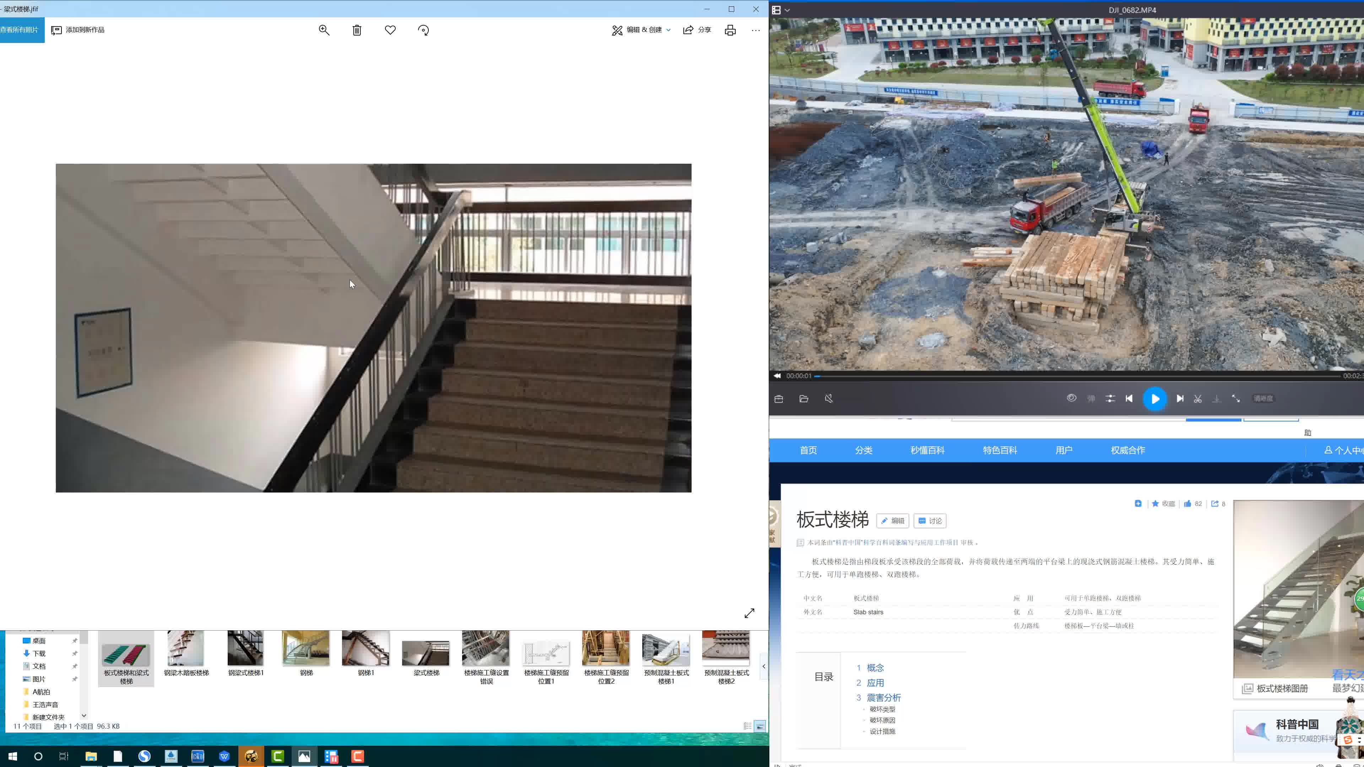Open the Photos more options ellipsis

click(756, 30)
